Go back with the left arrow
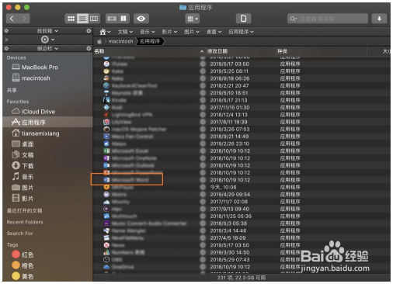This screenshot has height=284, width=393. pos(12,19)
